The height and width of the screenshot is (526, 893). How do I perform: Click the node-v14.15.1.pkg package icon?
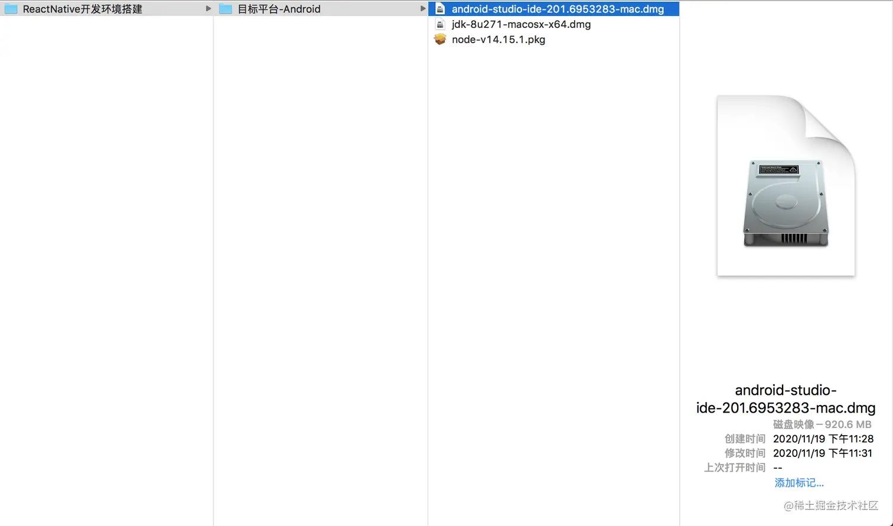point(440,40)
